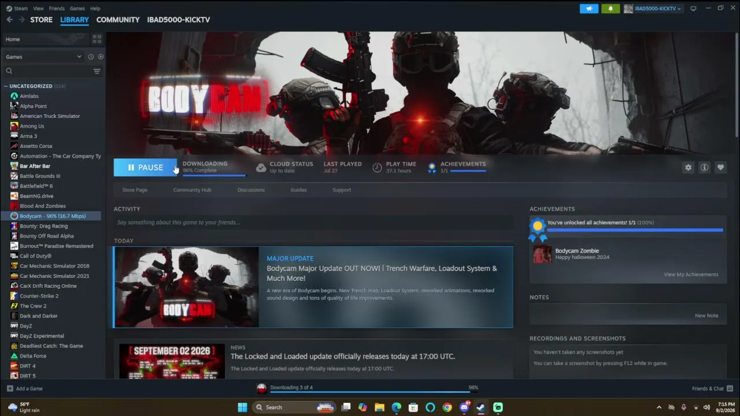This screenshot has width=740, height=416.
Task: Open the Steam announcements megaphone button
Action: [x=589, y=8]
